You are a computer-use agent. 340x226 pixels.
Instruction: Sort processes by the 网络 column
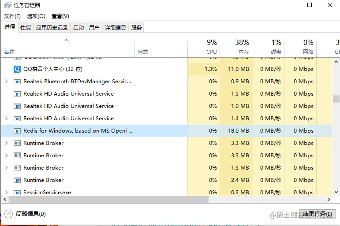tap(300, 48)
